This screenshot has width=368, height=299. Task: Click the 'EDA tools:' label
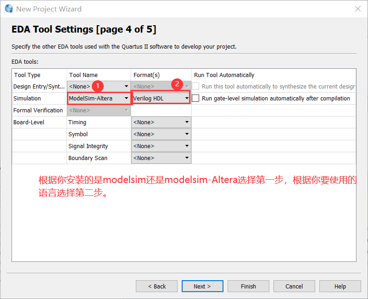25,61
